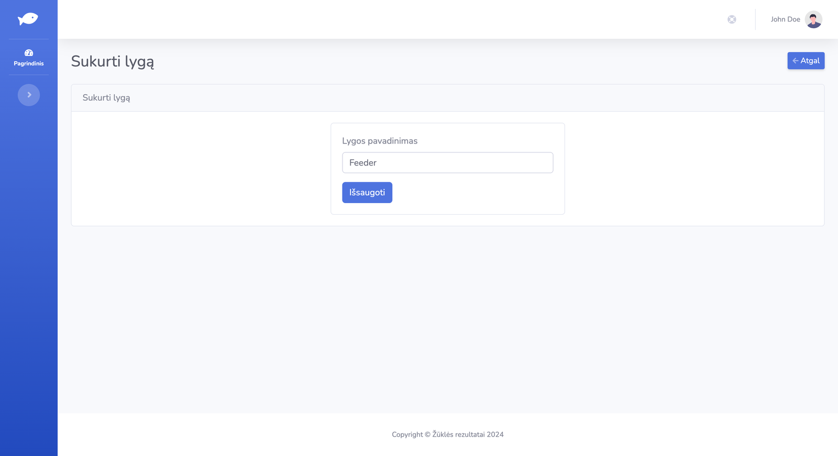The height and width of the screenshot is (456, 838).
Task: Go back with the Atgal button label
Action: [810, 61]
